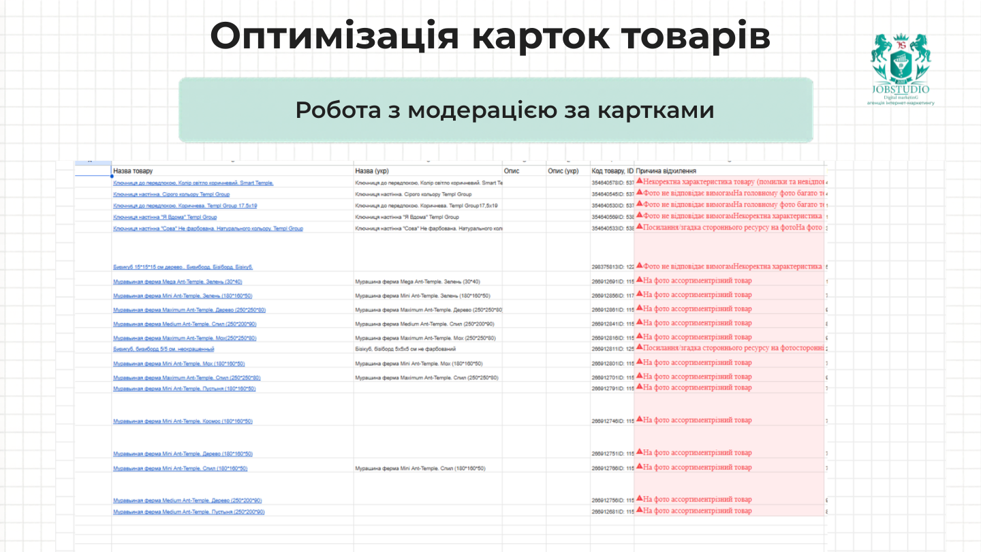Click the warning icon on the Бизикуб 15*15*15 row
This screenshot has width=981, height=552.
[x=639, y=265]
